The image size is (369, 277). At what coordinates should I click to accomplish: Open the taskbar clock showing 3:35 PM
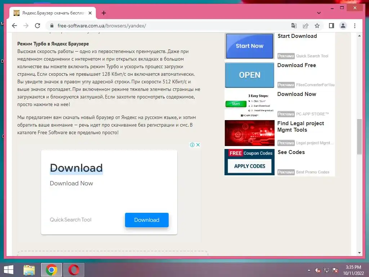click(x=353, y=270)
